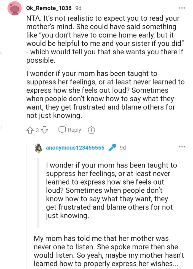
Task: Open more options for Ok_Remote_1036's comment
Action: click(x=182, y=8)
